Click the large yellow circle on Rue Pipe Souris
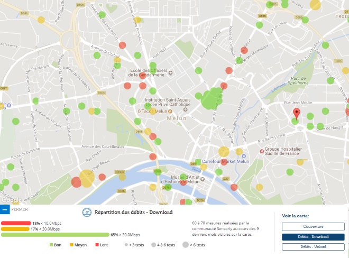Screen dimensions: 349x258 point(87,178)
